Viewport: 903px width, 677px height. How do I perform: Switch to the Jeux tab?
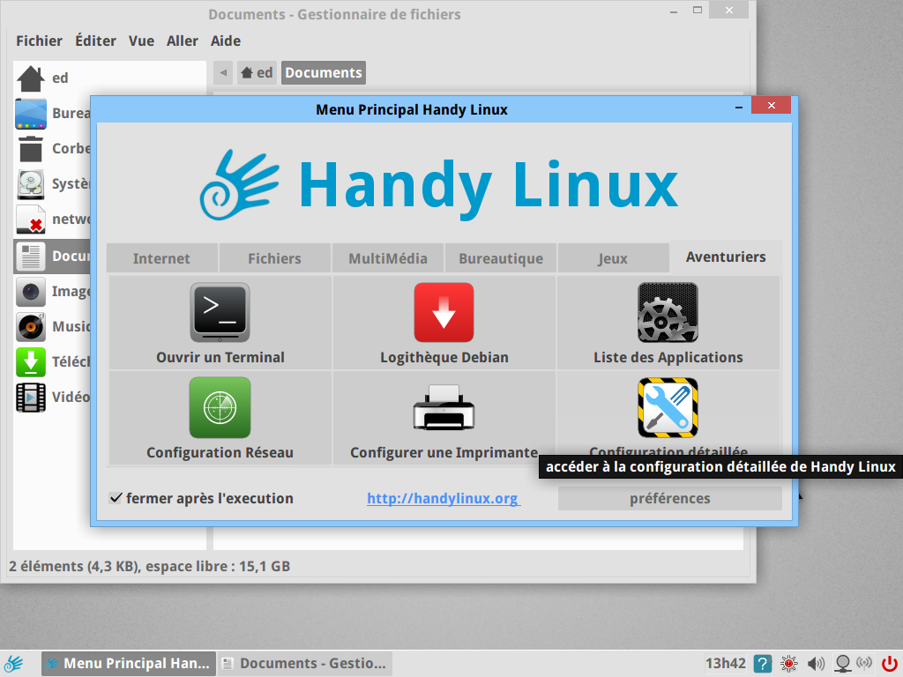tap(613, 258)
